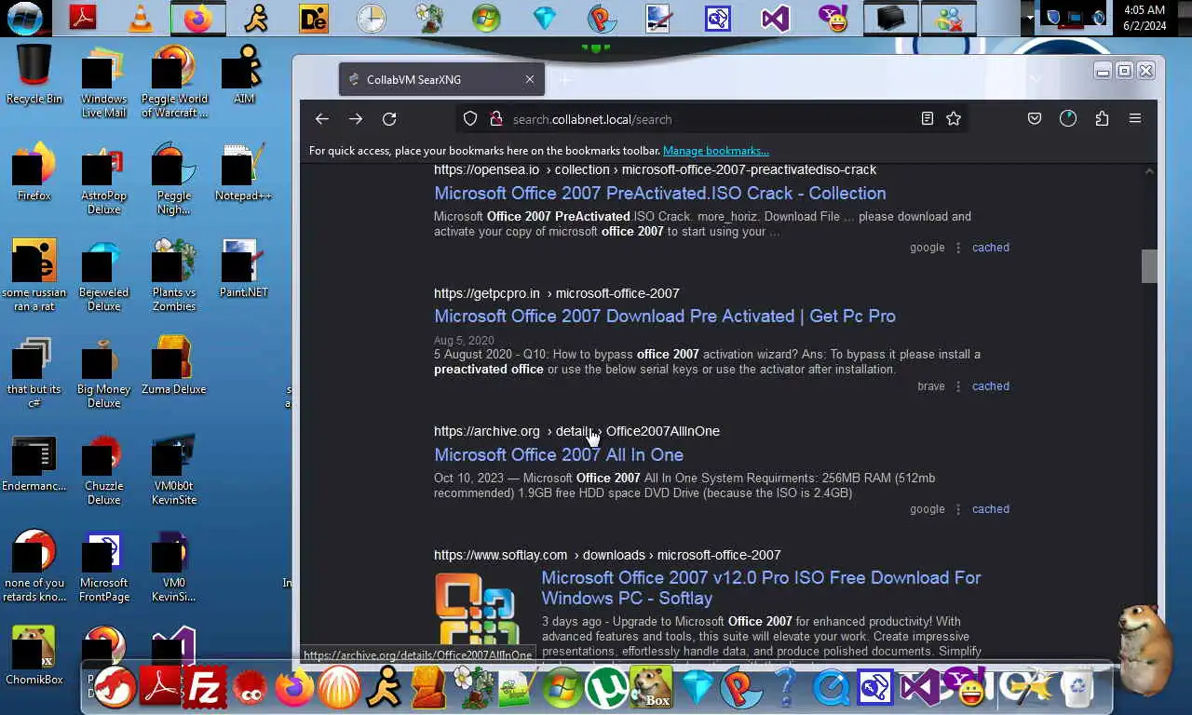Focus the address bar showing search.collabnet.local/search
The height and width of the screenshot is (715, 1192).
pos(712,119)
